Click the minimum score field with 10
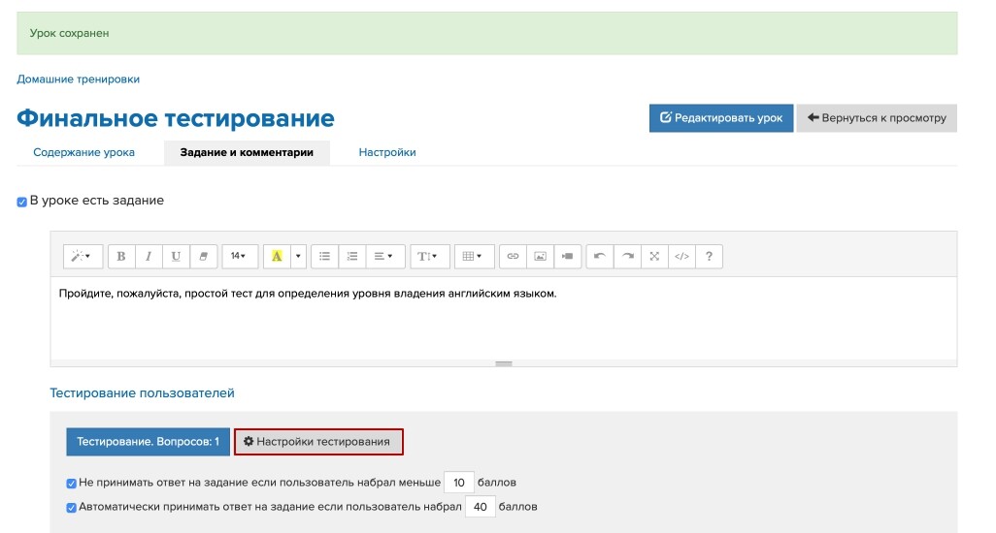 [x=458, y=483]
